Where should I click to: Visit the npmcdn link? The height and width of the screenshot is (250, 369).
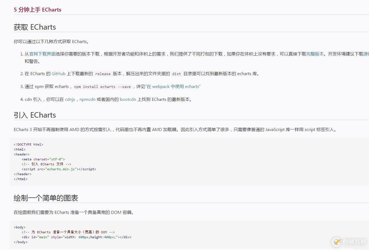pyautogui.click(x=87, y=100)
